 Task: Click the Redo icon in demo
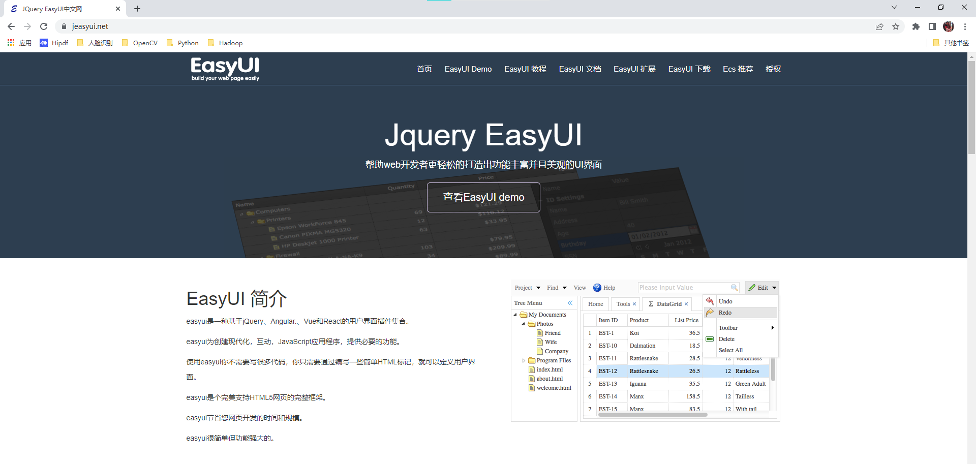point(710,313)
